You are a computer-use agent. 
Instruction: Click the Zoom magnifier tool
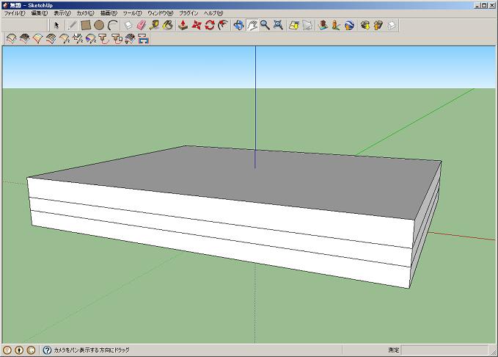265,25
